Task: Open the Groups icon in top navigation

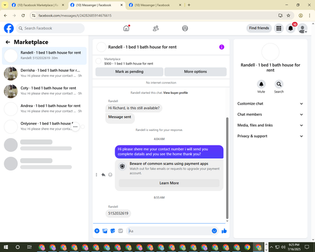Action: 185,28
